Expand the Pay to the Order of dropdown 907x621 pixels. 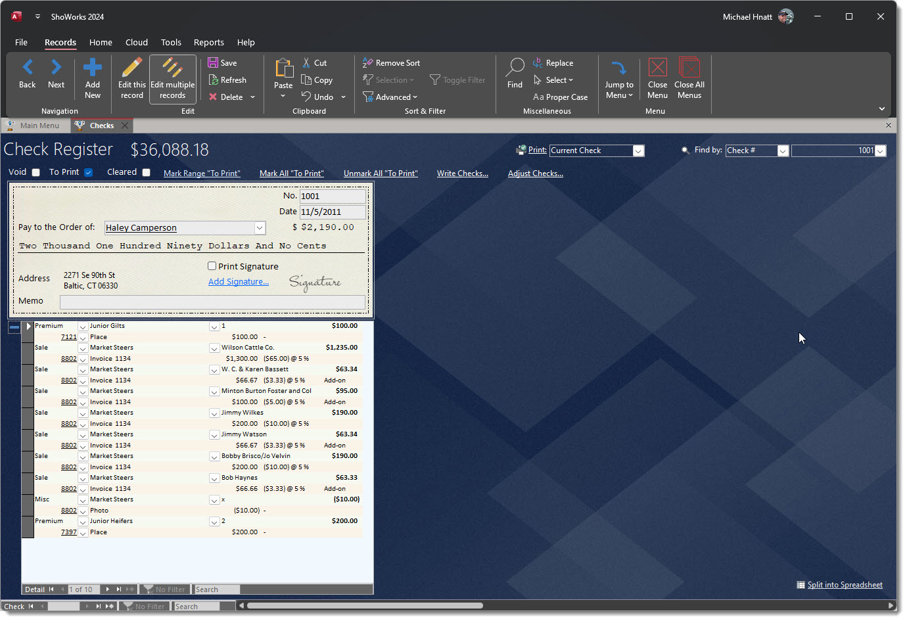(260, 228)
